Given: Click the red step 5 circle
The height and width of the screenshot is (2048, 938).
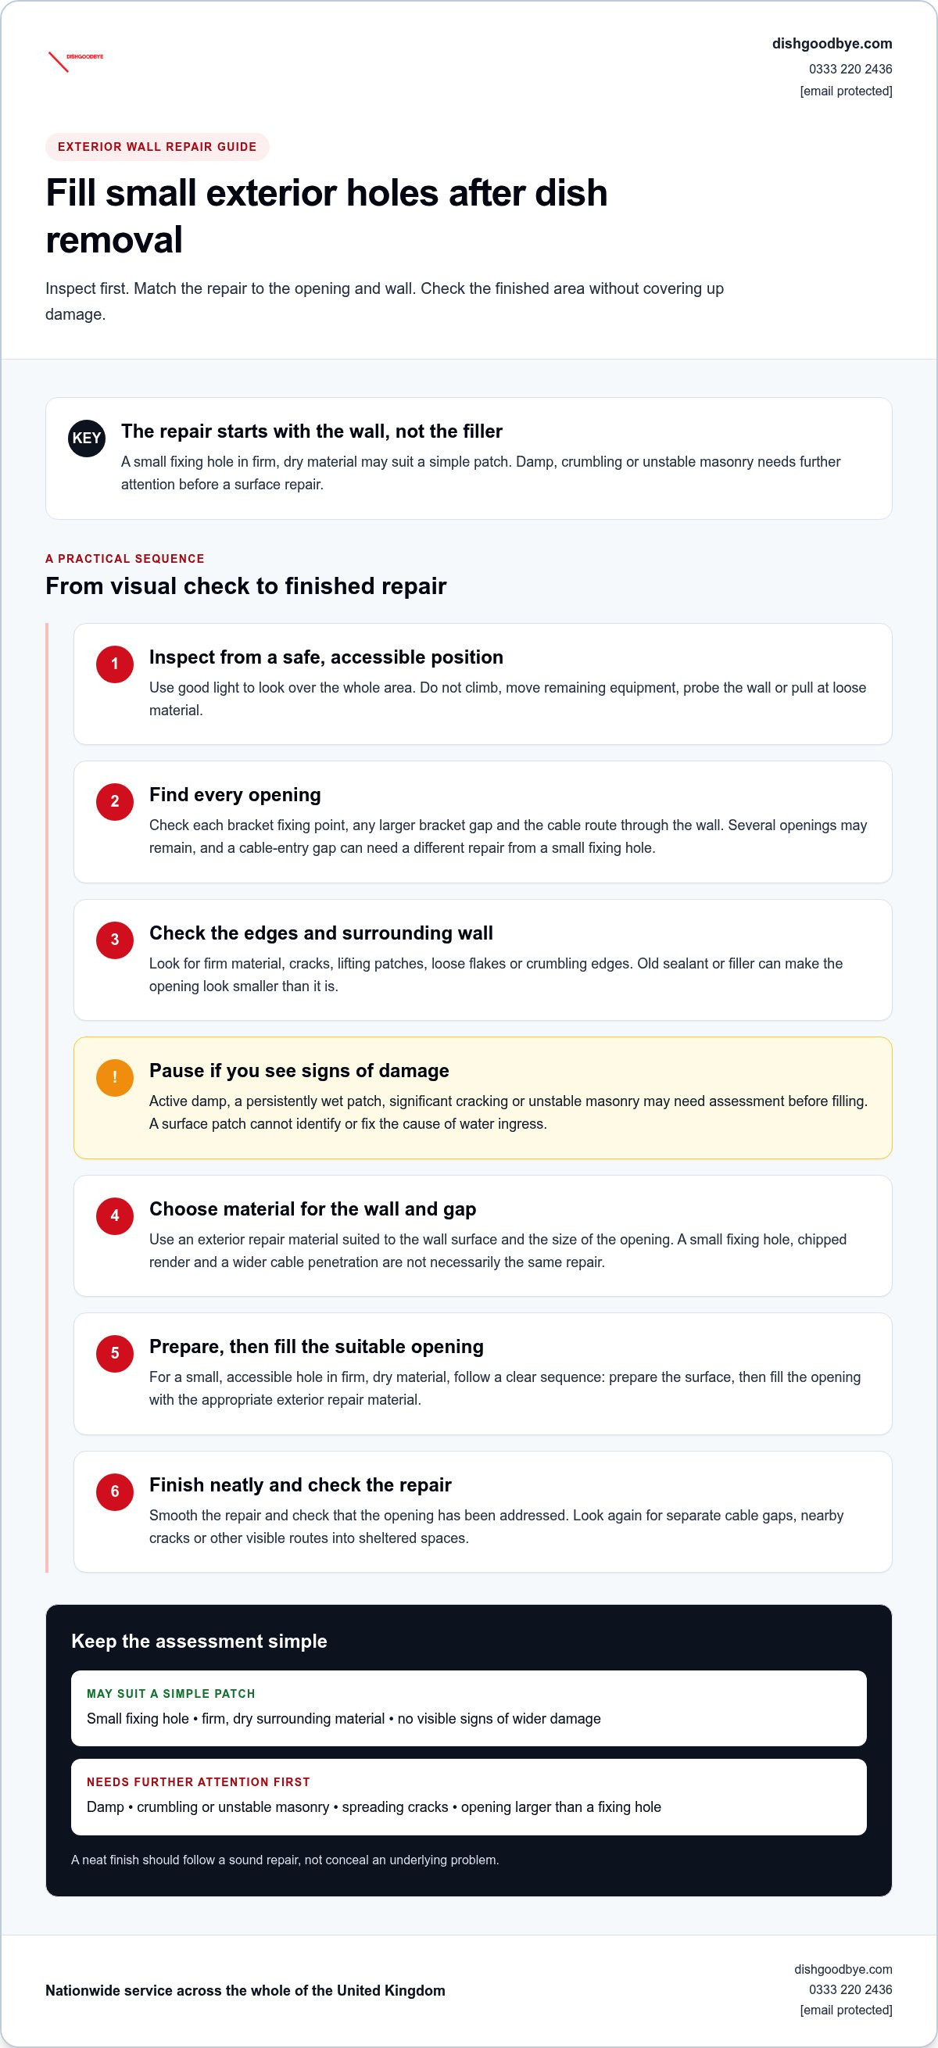Looking at the screenshot, I should [114, 1353].
